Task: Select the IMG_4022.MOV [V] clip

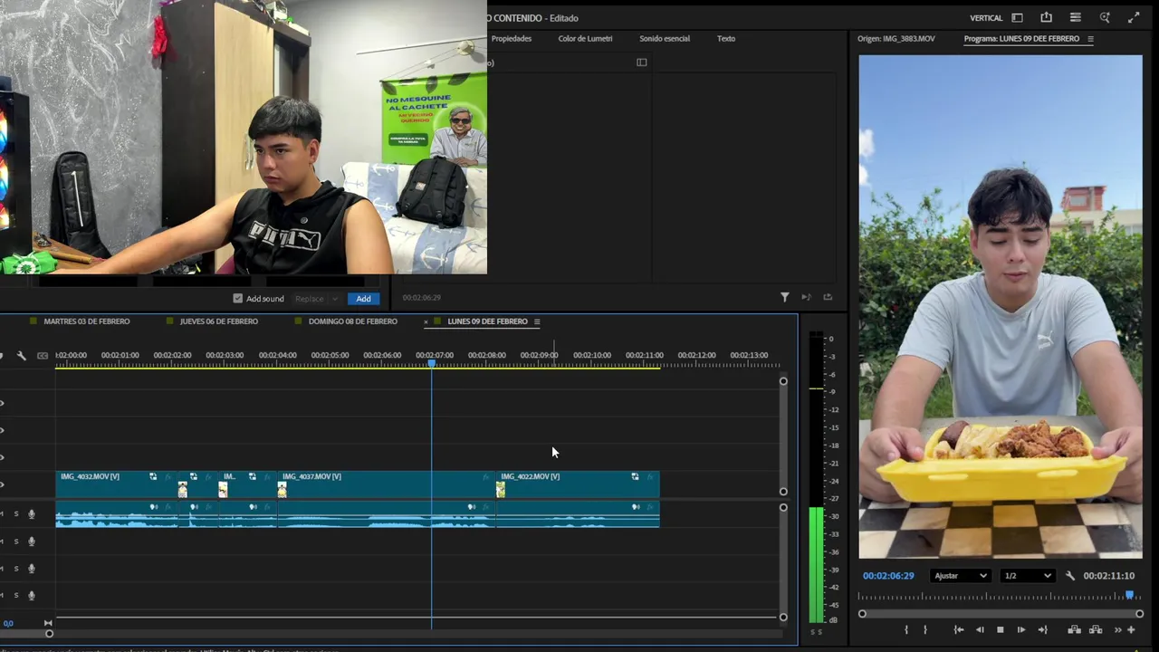Action: pyautogui.click(x=578, y=484)
